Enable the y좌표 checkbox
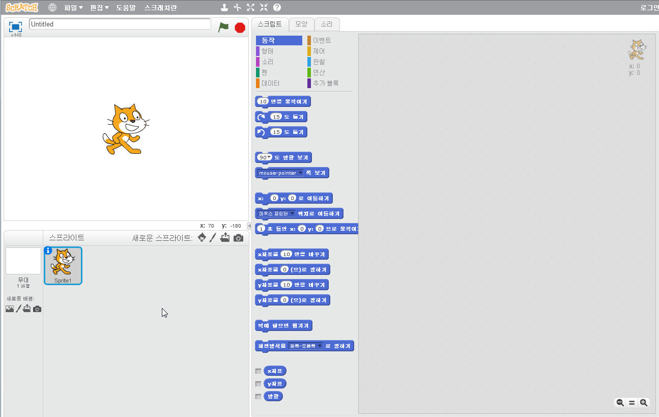Viewport: 659px width, 417px height. pyautogui.click(x=259, y=384)
